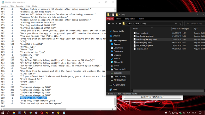The image size is (205, 115).
Task: Select ItemTooltipText_eng.bmd file
Action: pos(146,39)
